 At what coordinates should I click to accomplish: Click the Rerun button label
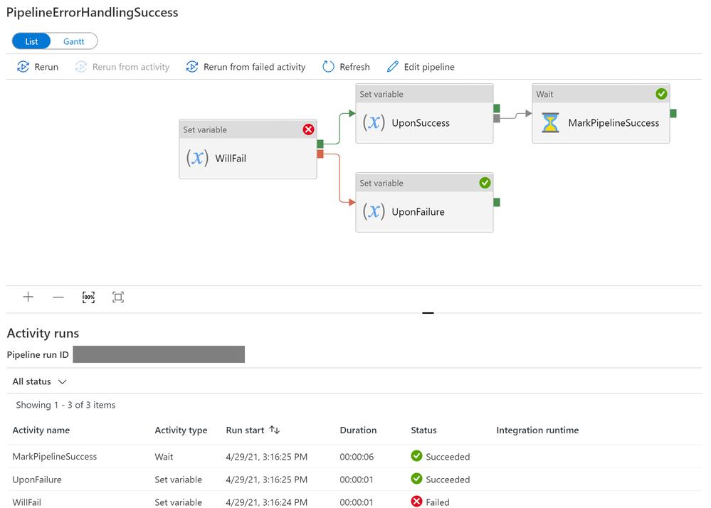point(46,67)
